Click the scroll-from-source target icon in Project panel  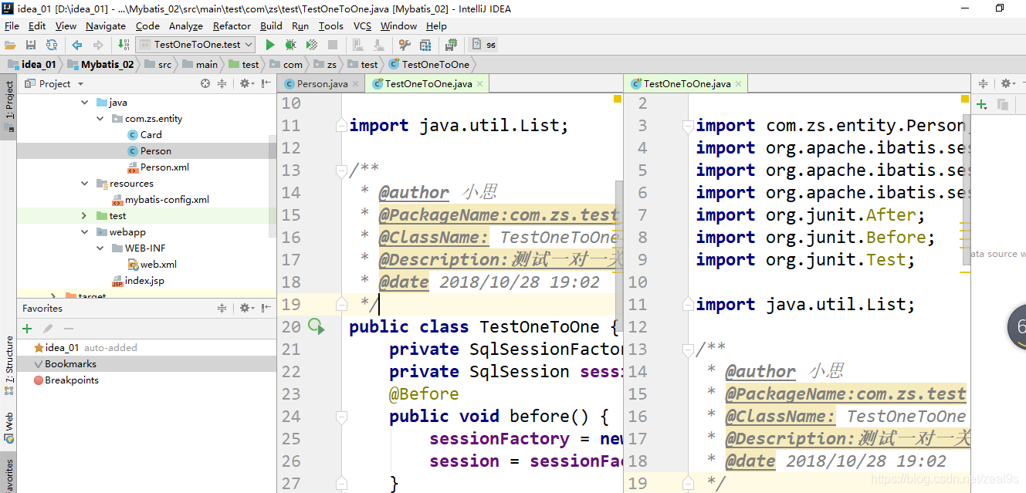tap(205, 83)
